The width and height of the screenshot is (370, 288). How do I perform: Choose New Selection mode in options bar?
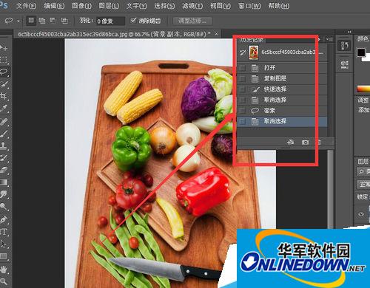(31, 21)
